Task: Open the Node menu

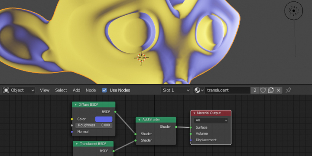Action: [91, 90]
